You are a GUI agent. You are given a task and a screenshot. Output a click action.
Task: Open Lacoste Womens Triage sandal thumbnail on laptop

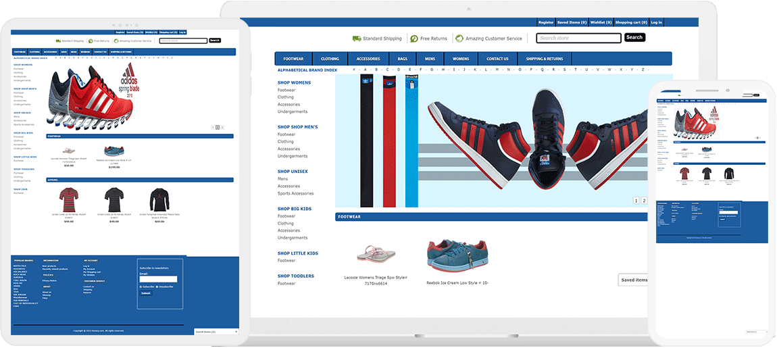pyautogui.click(x=375, y=253)
